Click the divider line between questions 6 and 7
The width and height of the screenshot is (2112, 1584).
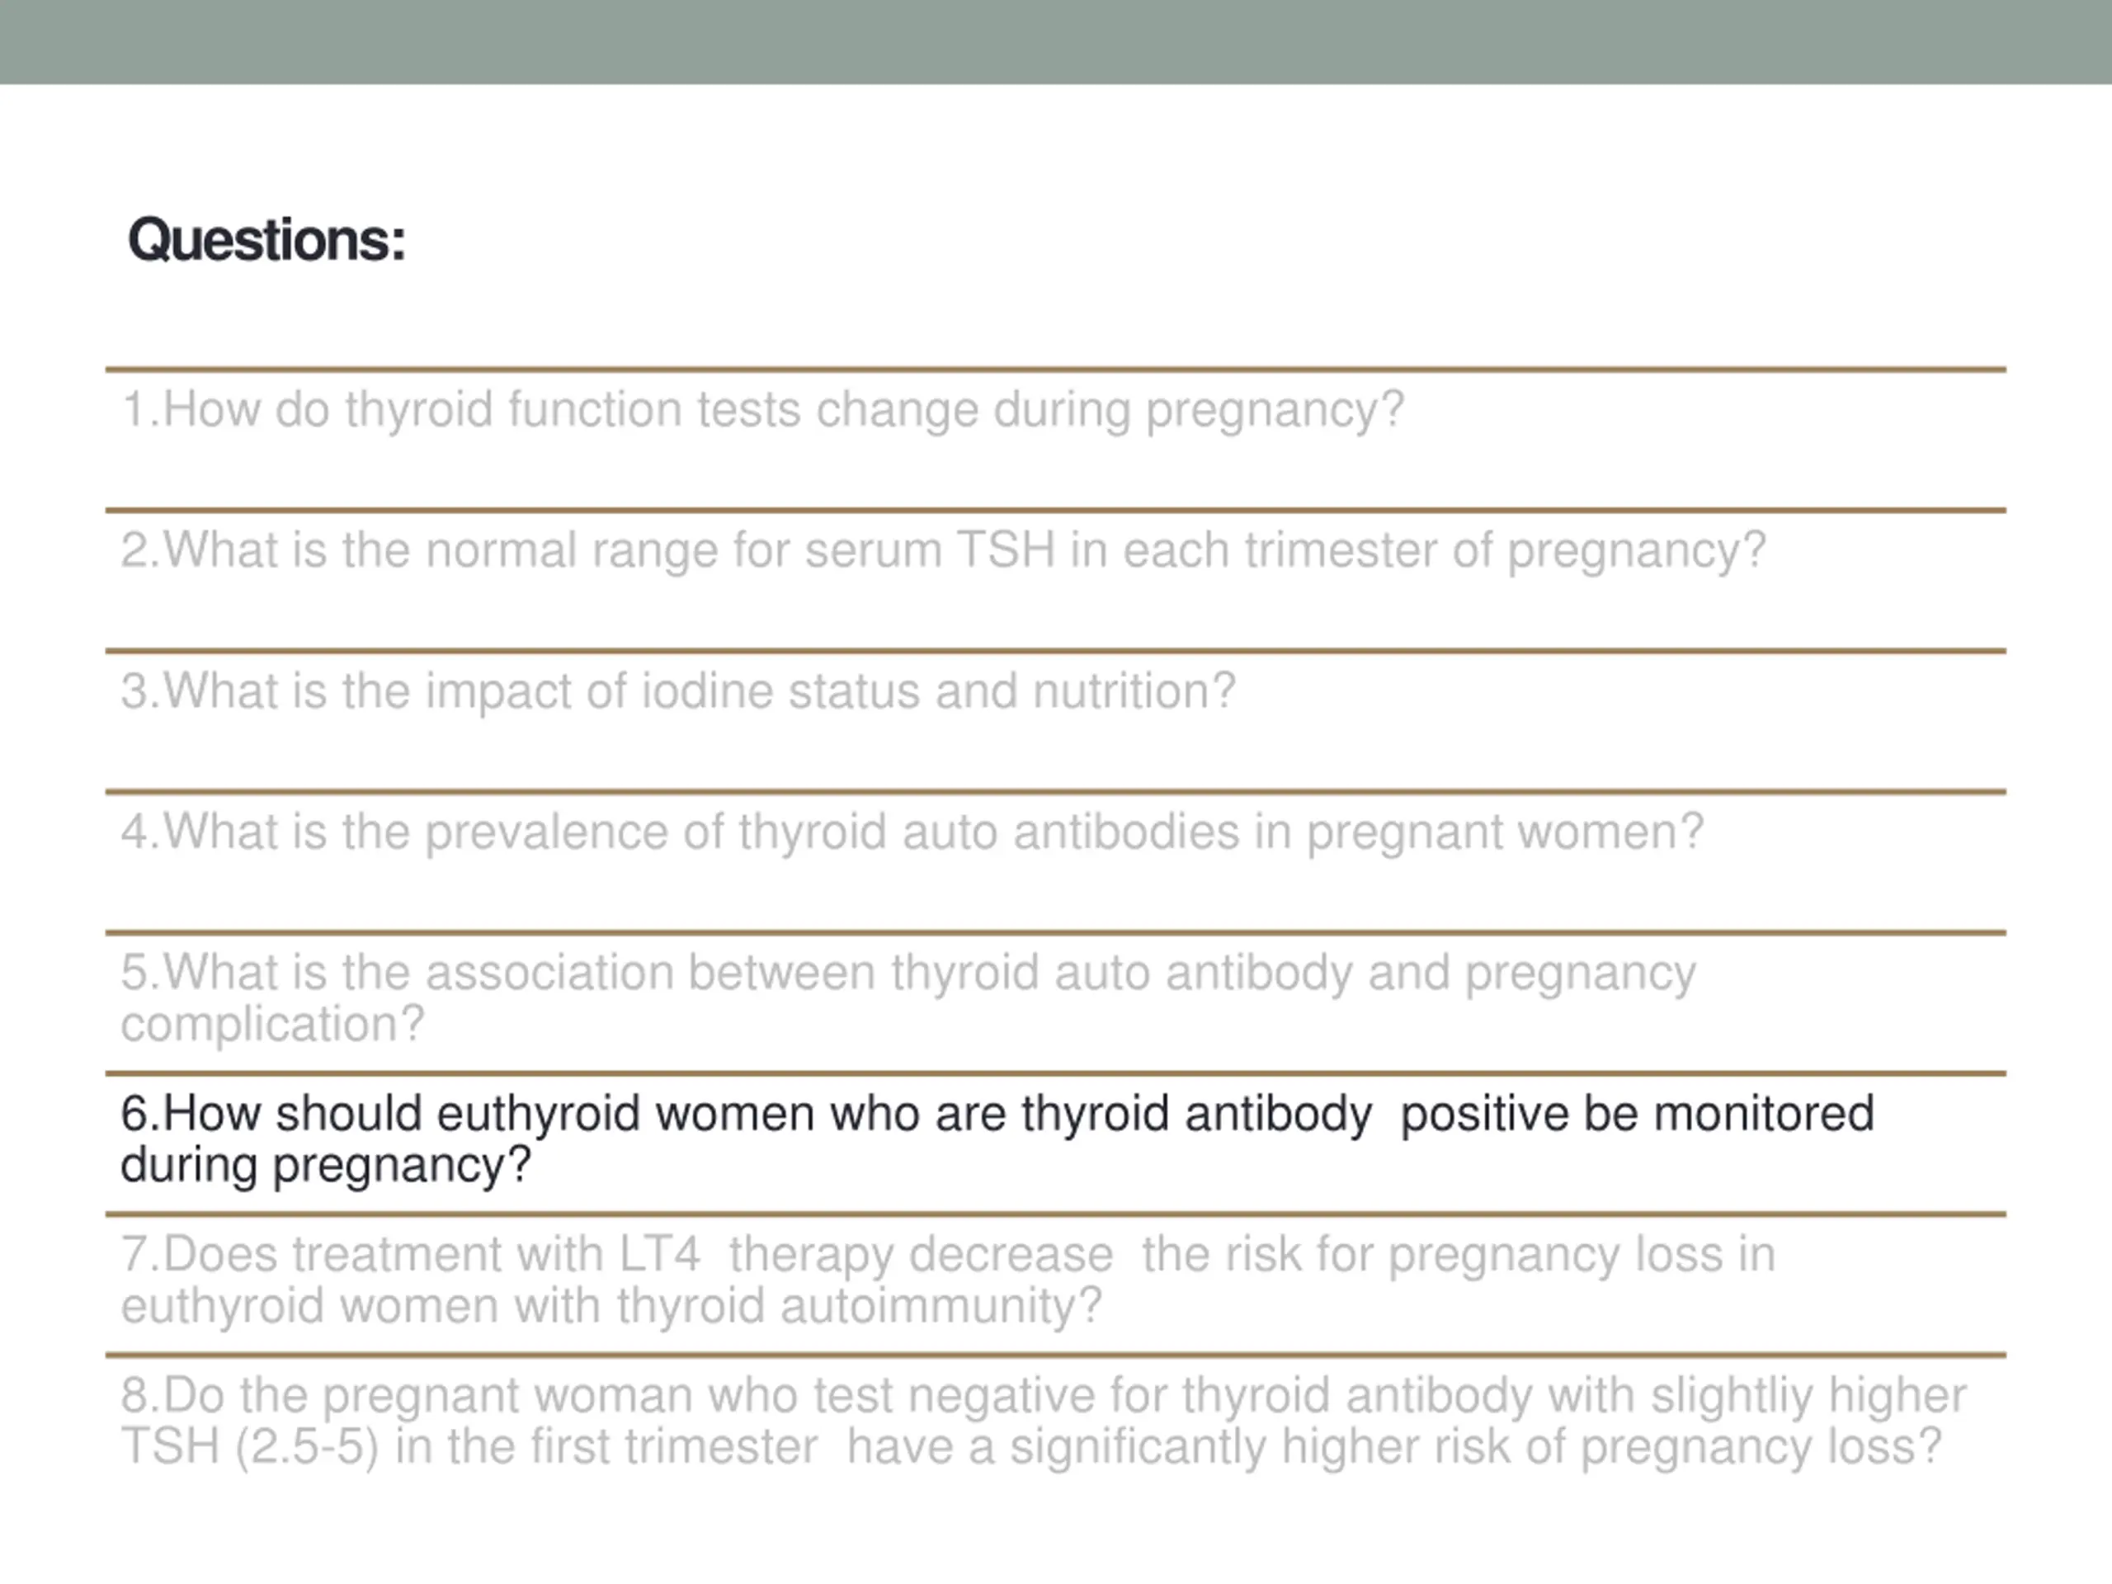[x=1055, y=1214]
